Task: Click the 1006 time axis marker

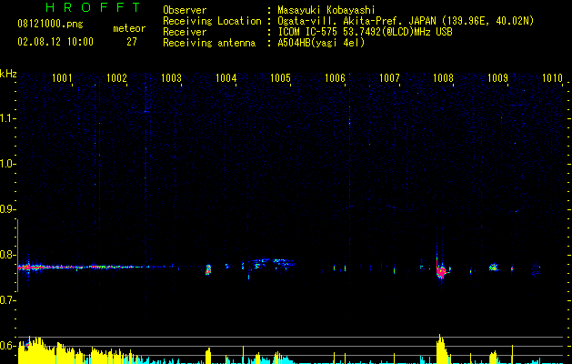Action: 335,78
